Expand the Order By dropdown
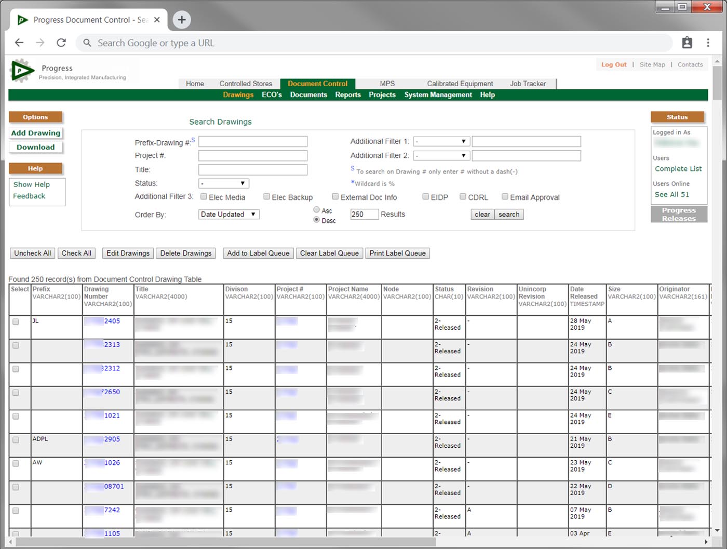727x549 pixels. pyautogui.click(x=229, y=215)
